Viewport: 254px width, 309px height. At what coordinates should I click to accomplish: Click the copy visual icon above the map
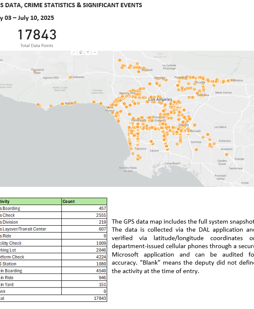tap(80, 52)
